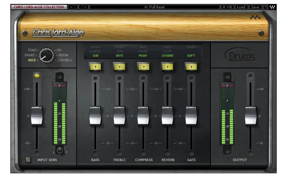Click the Load button
The image size is (281, 179).
pyautogui.click(x=241, y=7)
